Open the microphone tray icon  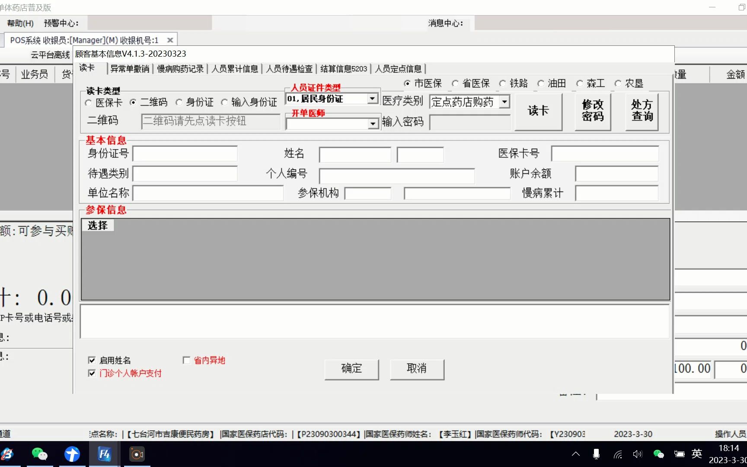(596, 454)
